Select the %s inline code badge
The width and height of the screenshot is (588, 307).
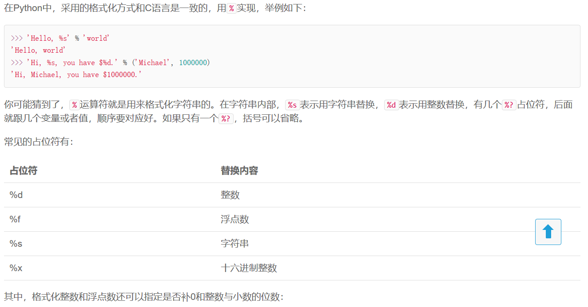[292, 104]
